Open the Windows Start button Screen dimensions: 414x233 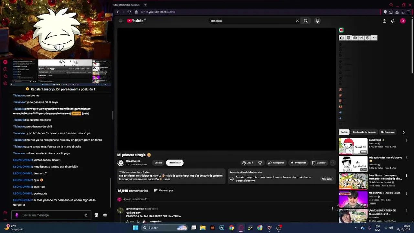[x=136, y=228]
